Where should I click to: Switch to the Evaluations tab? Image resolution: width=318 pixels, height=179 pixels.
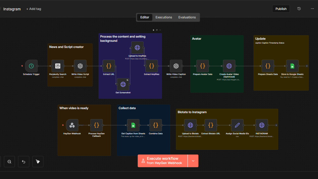[187, 17]
